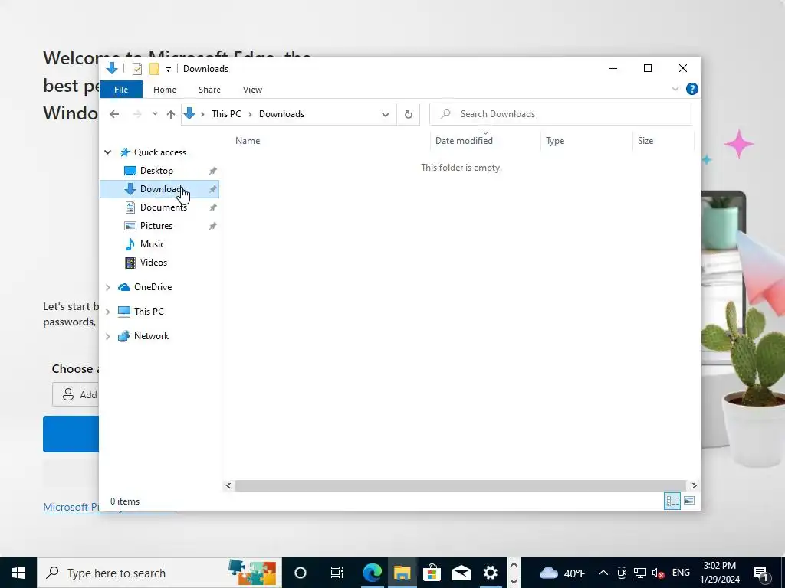
Task: Open the Mail app from taskbar
Action: coord(461,573)
